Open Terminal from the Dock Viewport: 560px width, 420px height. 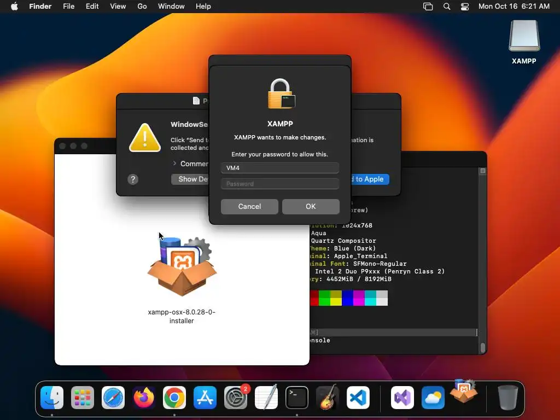(x=297, y=398)
